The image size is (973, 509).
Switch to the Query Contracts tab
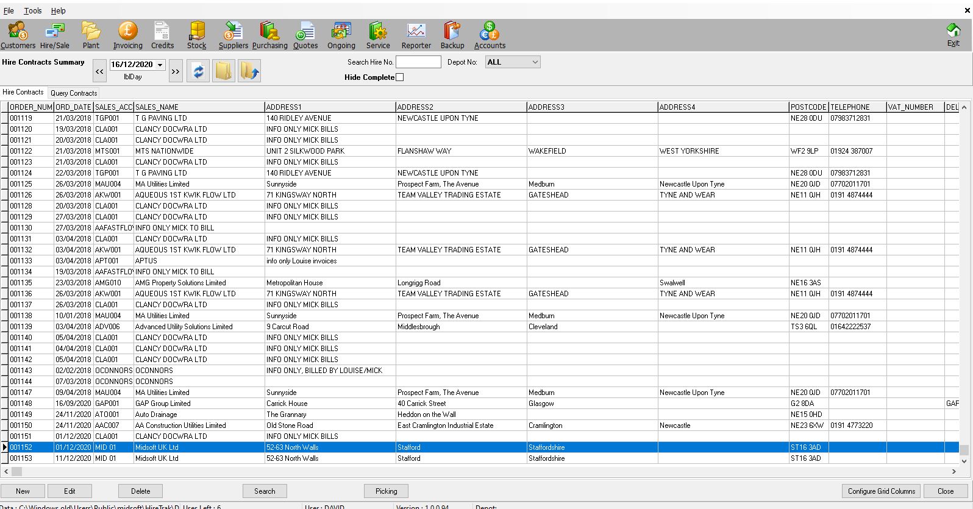click(74, 93)
